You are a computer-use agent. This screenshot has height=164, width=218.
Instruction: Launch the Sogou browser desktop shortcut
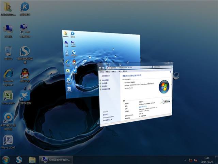tap(25, 55)
